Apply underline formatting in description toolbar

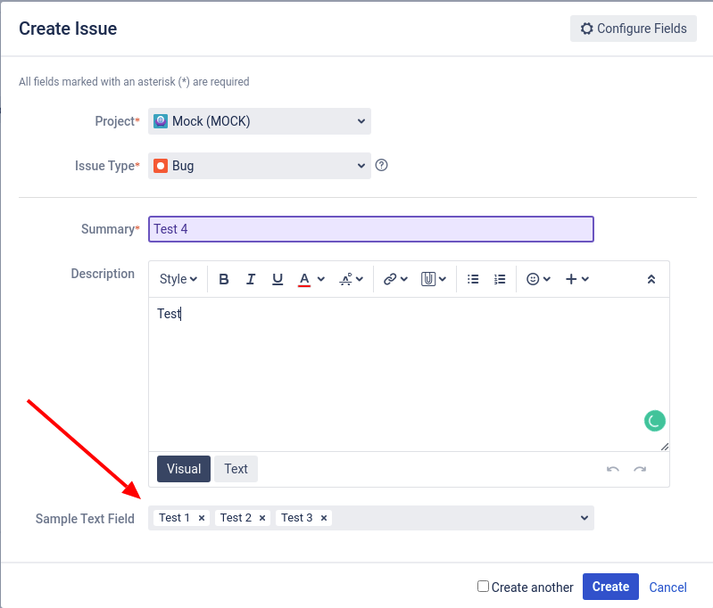[278, 279]
